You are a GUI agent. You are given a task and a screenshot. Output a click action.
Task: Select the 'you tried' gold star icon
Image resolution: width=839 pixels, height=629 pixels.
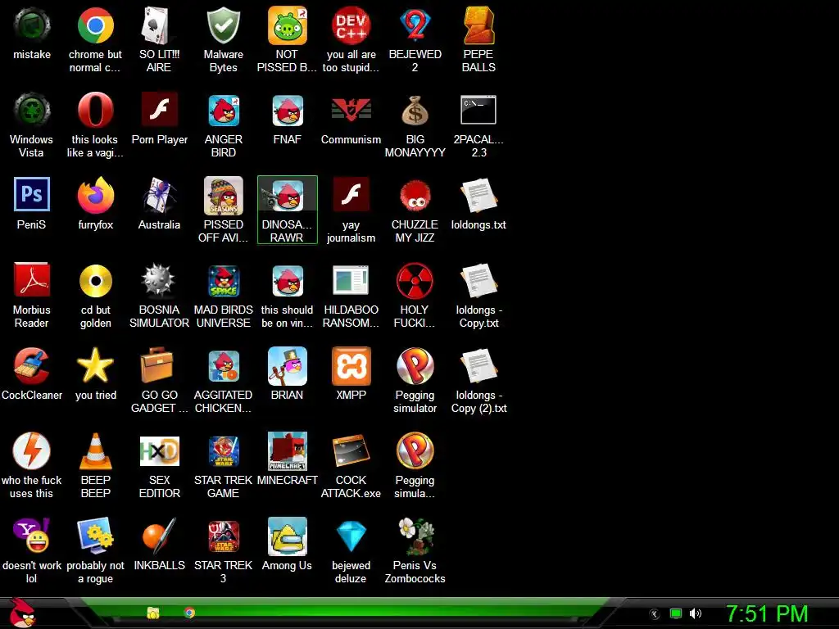95,364
